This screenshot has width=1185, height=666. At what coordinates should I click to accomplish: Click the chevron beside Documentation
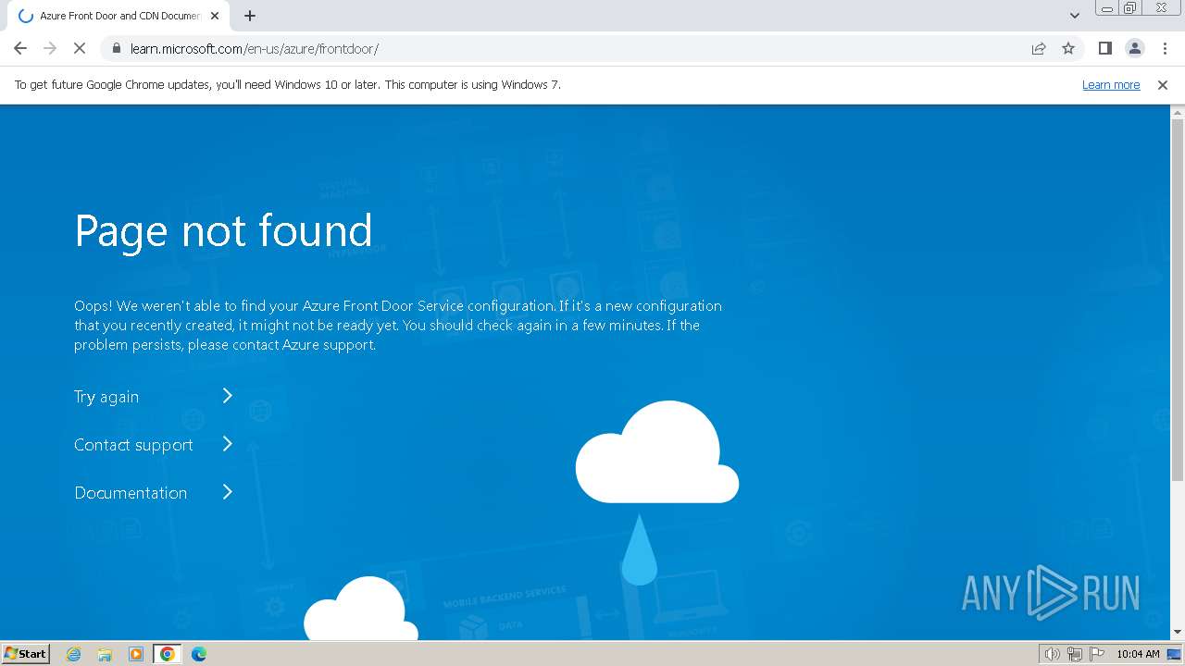click(227, 492)
